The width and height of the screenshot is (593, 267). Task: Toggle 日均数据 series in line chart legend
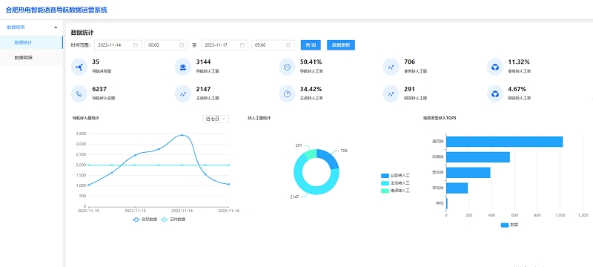tap(173, 220)
